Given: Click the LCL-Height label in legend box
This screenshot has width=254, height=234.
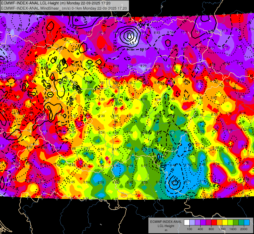Looking at the screenshot, I should point(166,226).
